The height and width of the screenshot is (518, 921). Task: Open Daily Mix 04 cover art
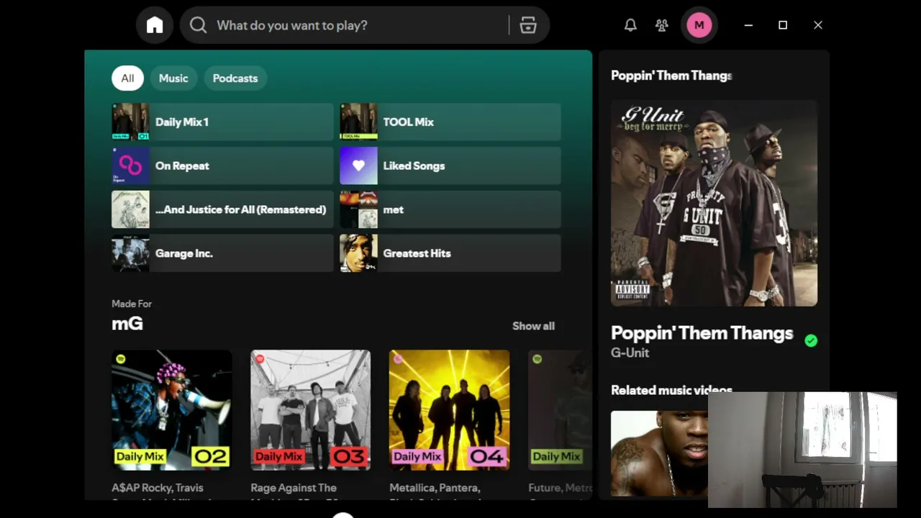pyautogui.click(x=449, y=410)
